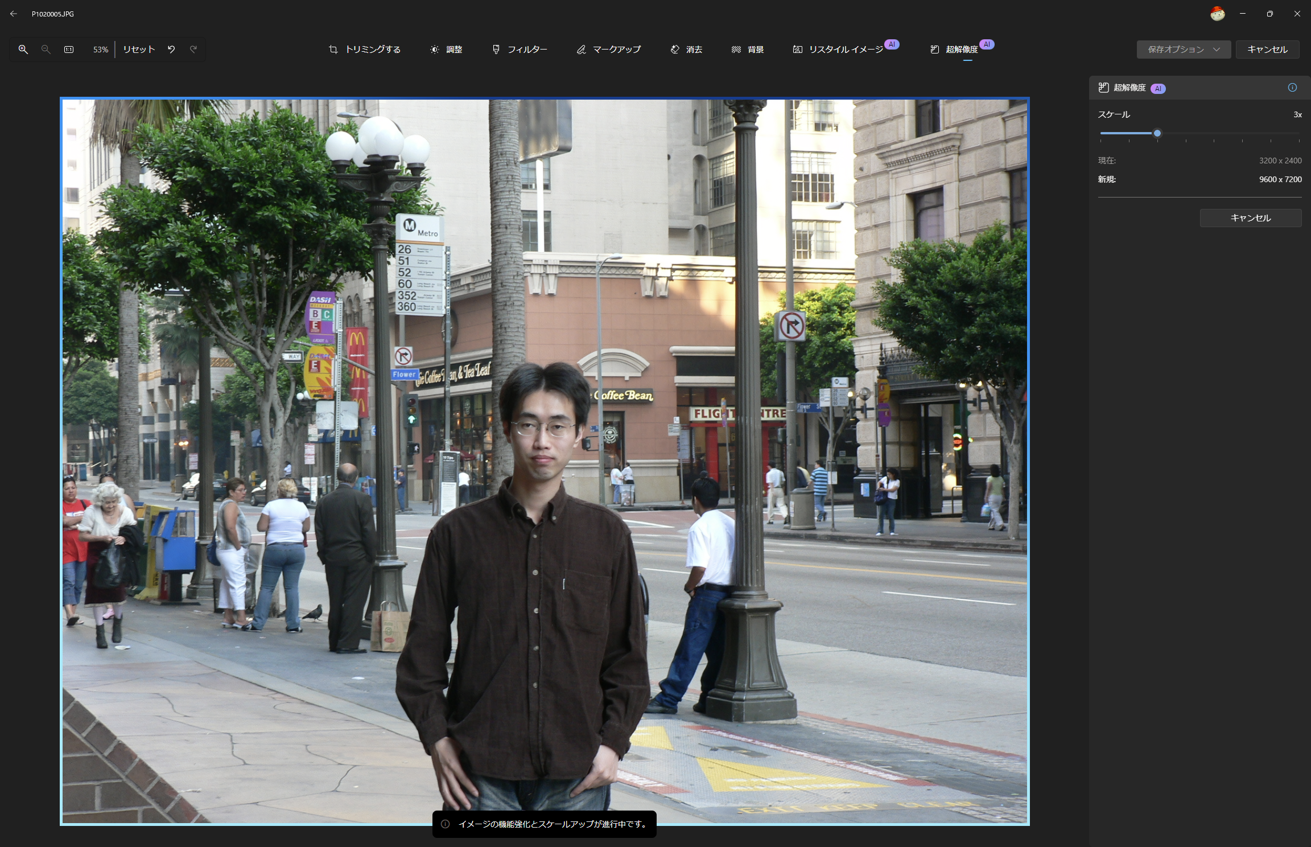Switch to the フィルター tab
Image resolution: width=1311 pixels, height=847 pixels.
[x=520, y=50]
